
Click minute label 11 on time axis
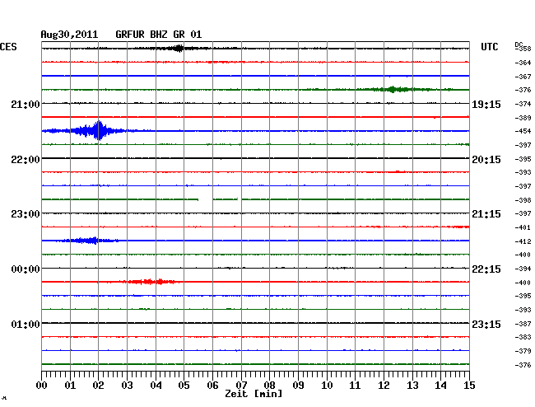tap(355, 386)
